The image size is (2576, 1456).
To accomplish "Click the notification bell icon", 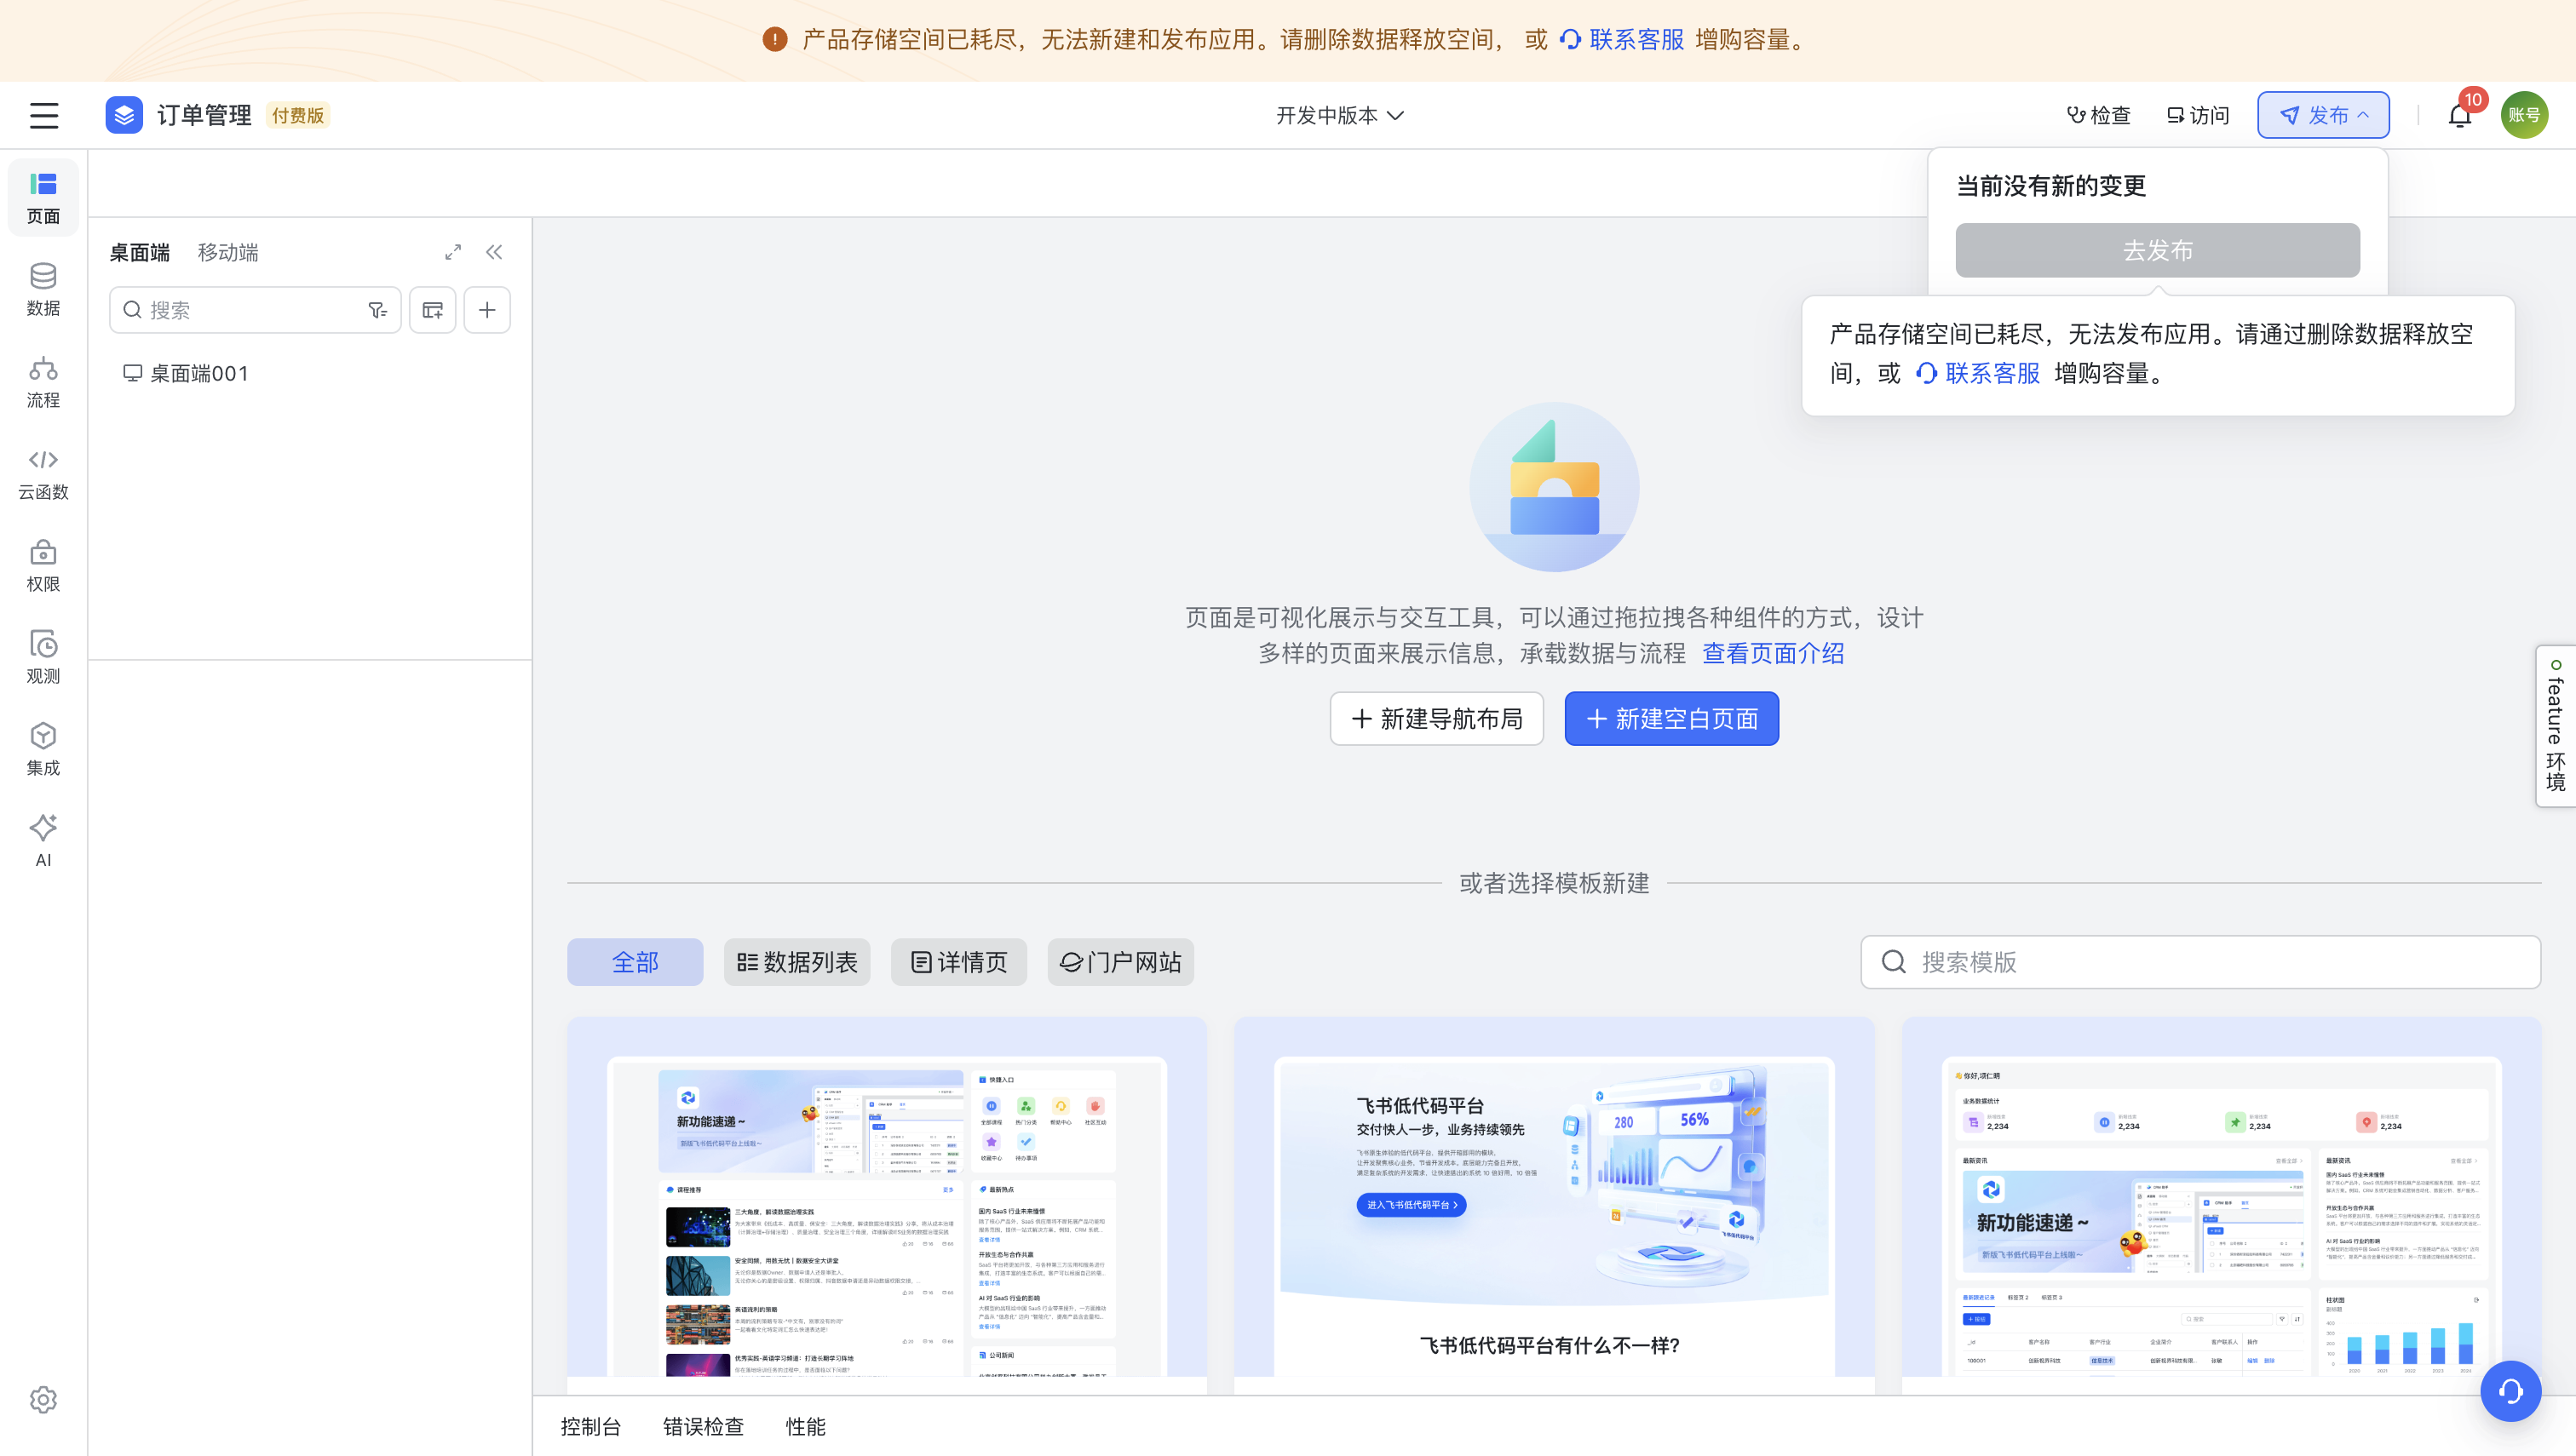I will coord(2460,116).
